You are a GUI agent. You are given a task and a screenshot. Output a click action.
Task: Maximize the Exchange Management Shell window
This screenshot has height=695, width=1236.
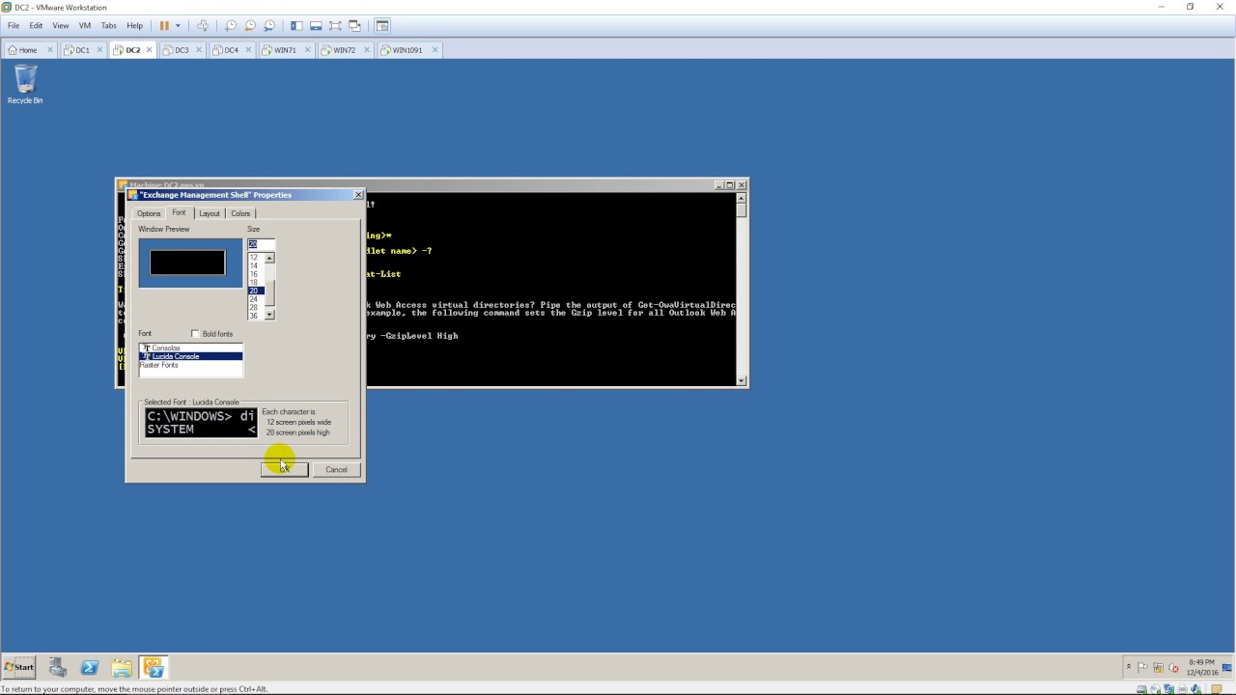(x=730, y=184)
